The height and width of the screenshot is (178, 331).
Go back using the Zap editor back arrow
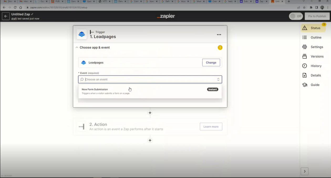coord(6,16)
